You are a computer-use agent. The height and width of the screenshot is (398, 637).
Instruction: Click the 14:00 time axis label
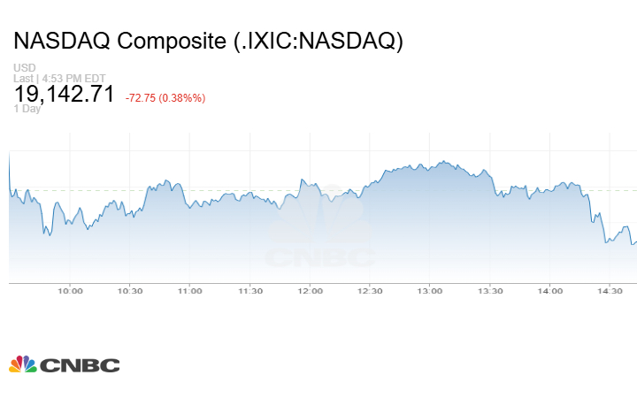550,291
